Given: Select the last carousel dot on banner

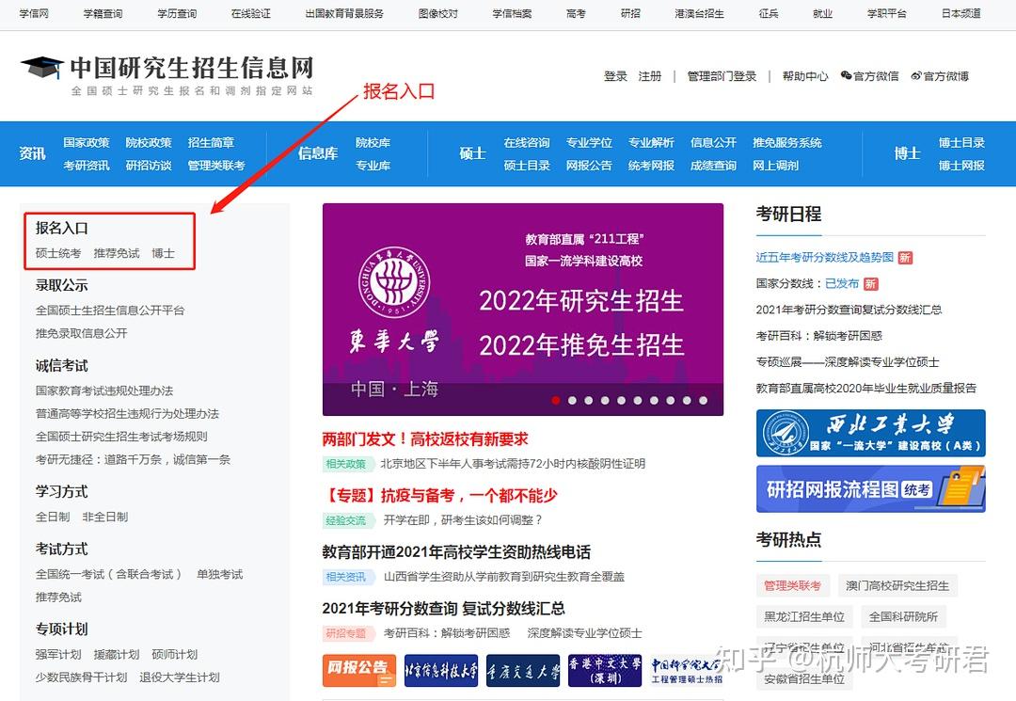Looking at the screenshot, I should (703, 401).
